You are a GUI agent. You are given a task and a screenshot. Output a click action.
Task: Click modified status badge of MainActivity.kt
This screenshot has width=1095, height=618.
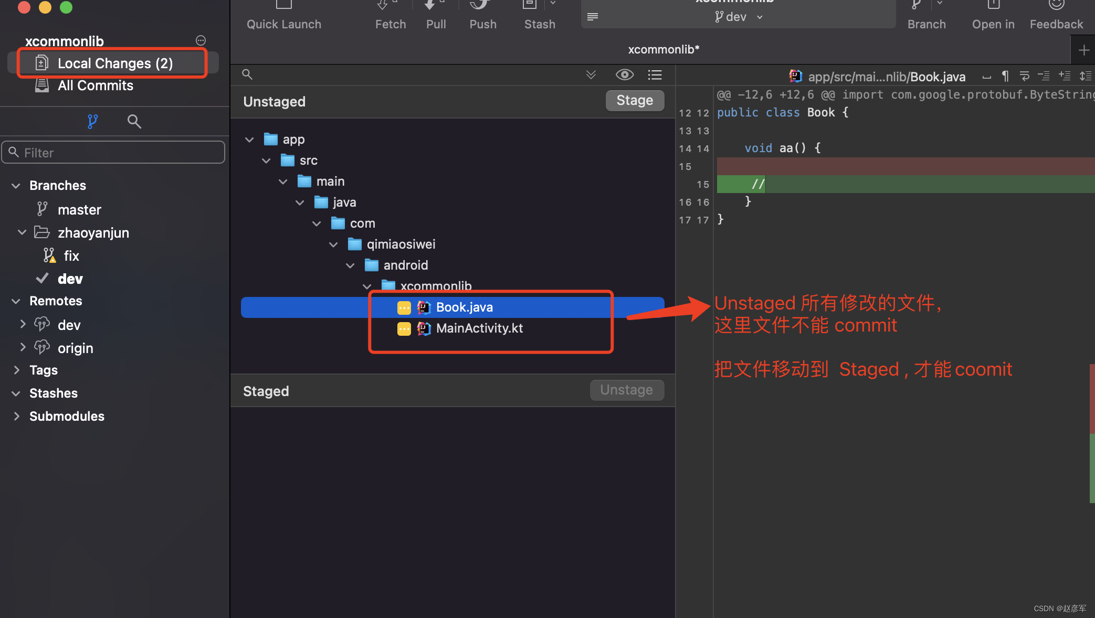[404, 328]
